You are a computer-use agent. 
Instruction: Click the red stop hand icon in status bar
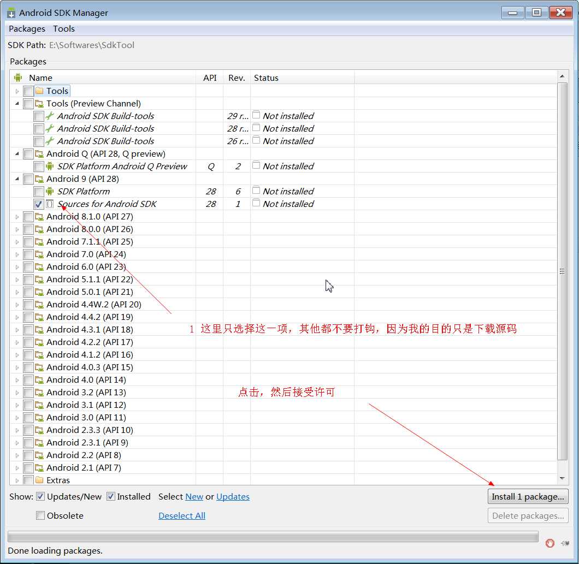coord(550,543)
